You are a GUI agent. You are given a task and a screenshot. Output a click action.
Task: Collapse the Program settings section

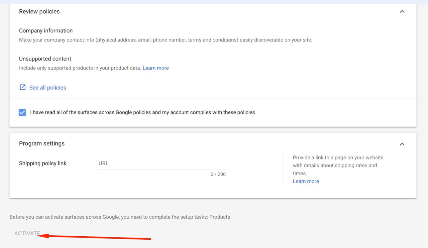point(402,144)
